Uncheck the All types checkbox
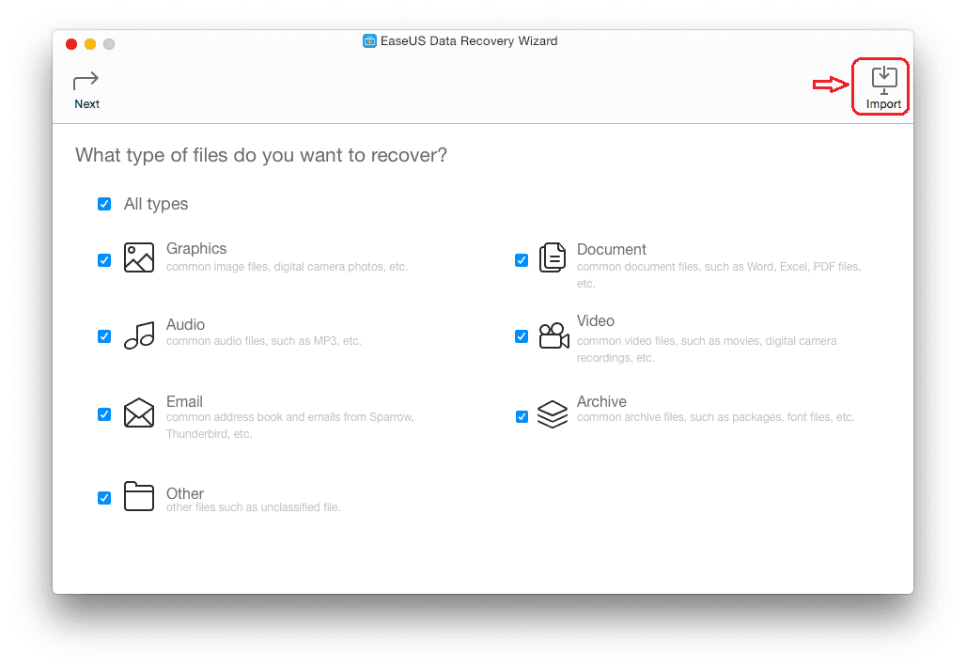 pyautogui.click(x=104, y=204)
